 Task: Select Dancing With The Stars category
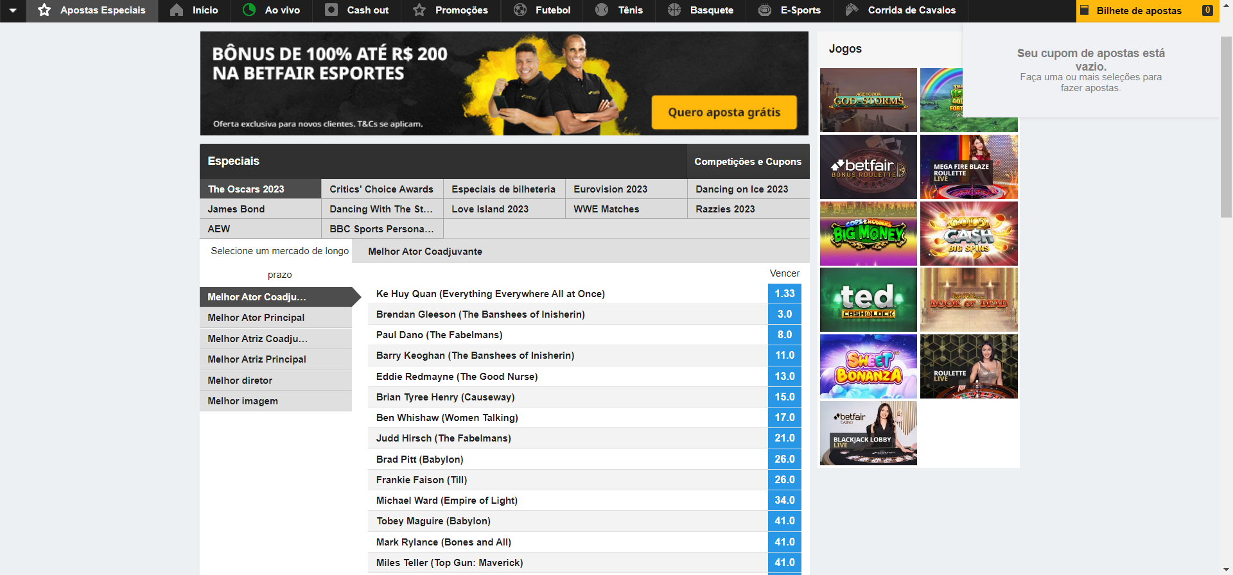click(x=382, y=209)
